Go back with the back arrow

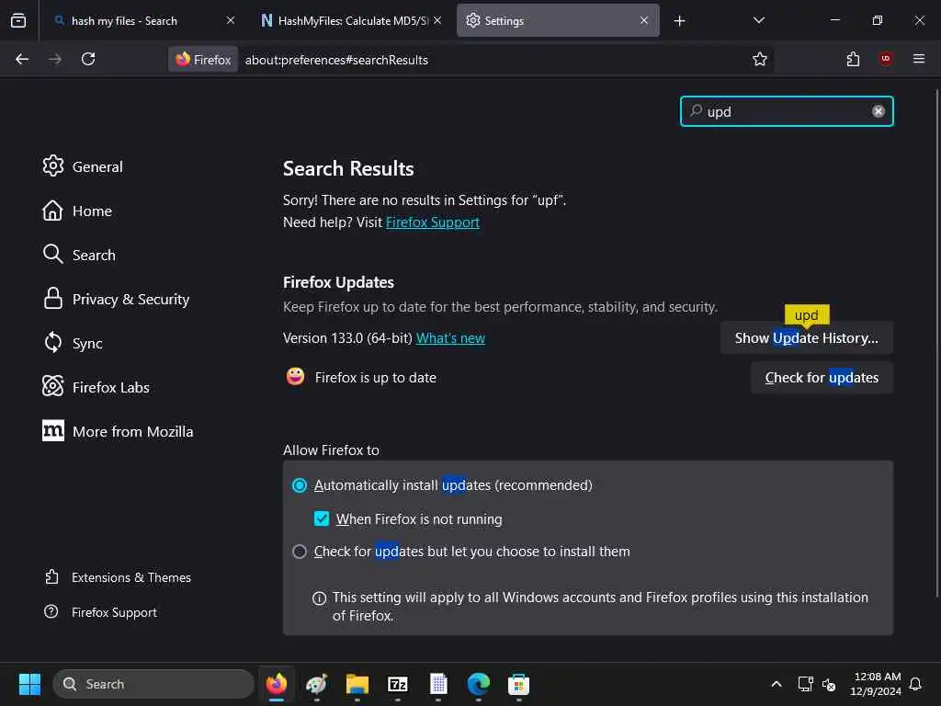coord(22,59)
